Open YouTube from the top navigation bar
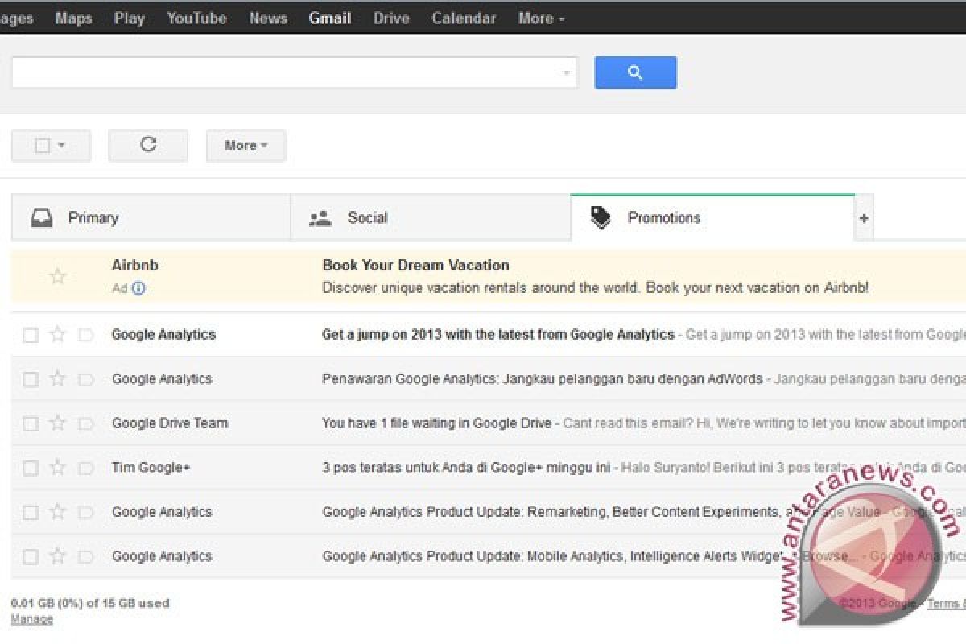This screenshot has height=644, width=966. coord(196,18)
